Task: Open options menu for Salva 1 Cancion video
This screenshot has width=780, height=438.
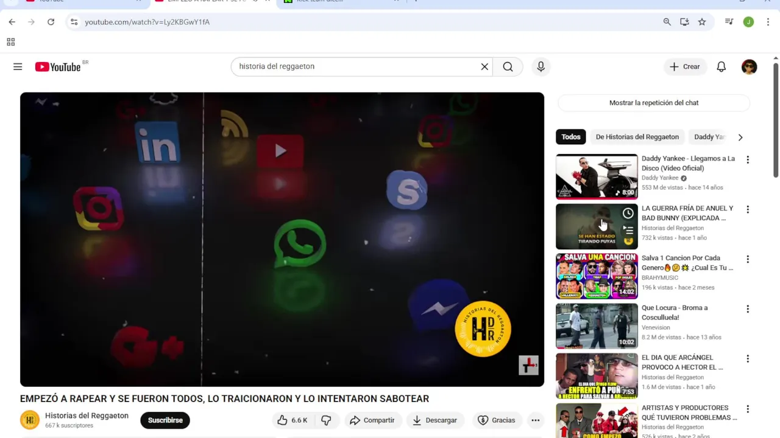Action: [748, 260]
